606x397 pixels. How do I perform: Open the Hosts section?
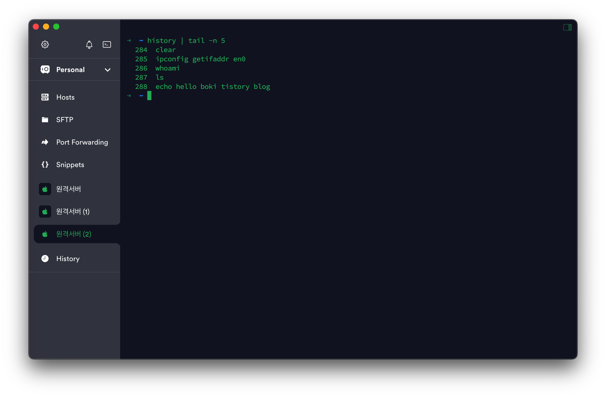pos(65,97)
